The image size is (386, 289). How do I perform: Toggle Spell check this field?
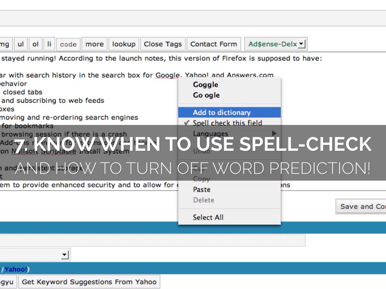point(227,123)
